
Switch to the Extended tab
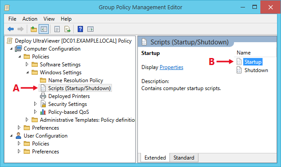pos(155,158)
